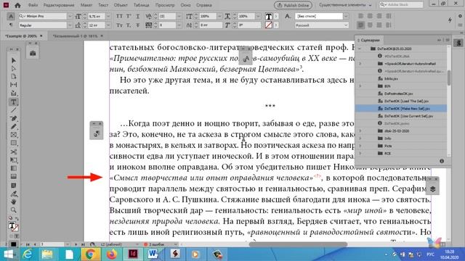The width and height of the screenshot is (465, 261).
Task: Open the floating Layers panel icon
Action: (433, 188)
